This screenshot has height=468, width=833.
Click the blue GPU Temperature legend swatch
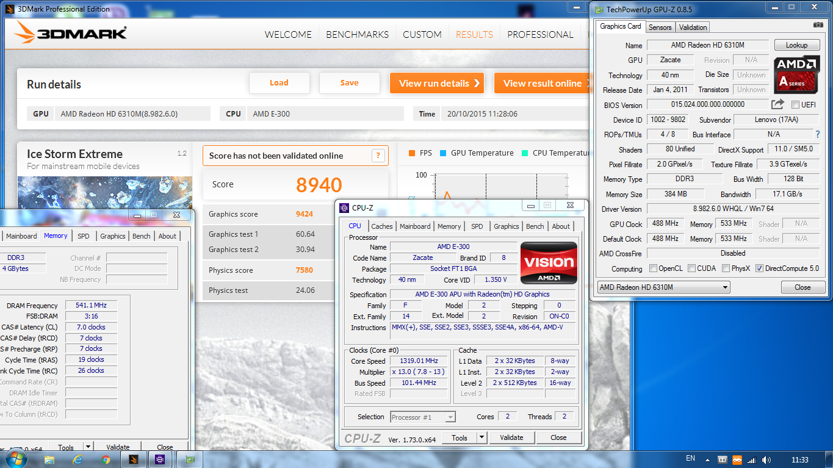[x=443, y=153]
